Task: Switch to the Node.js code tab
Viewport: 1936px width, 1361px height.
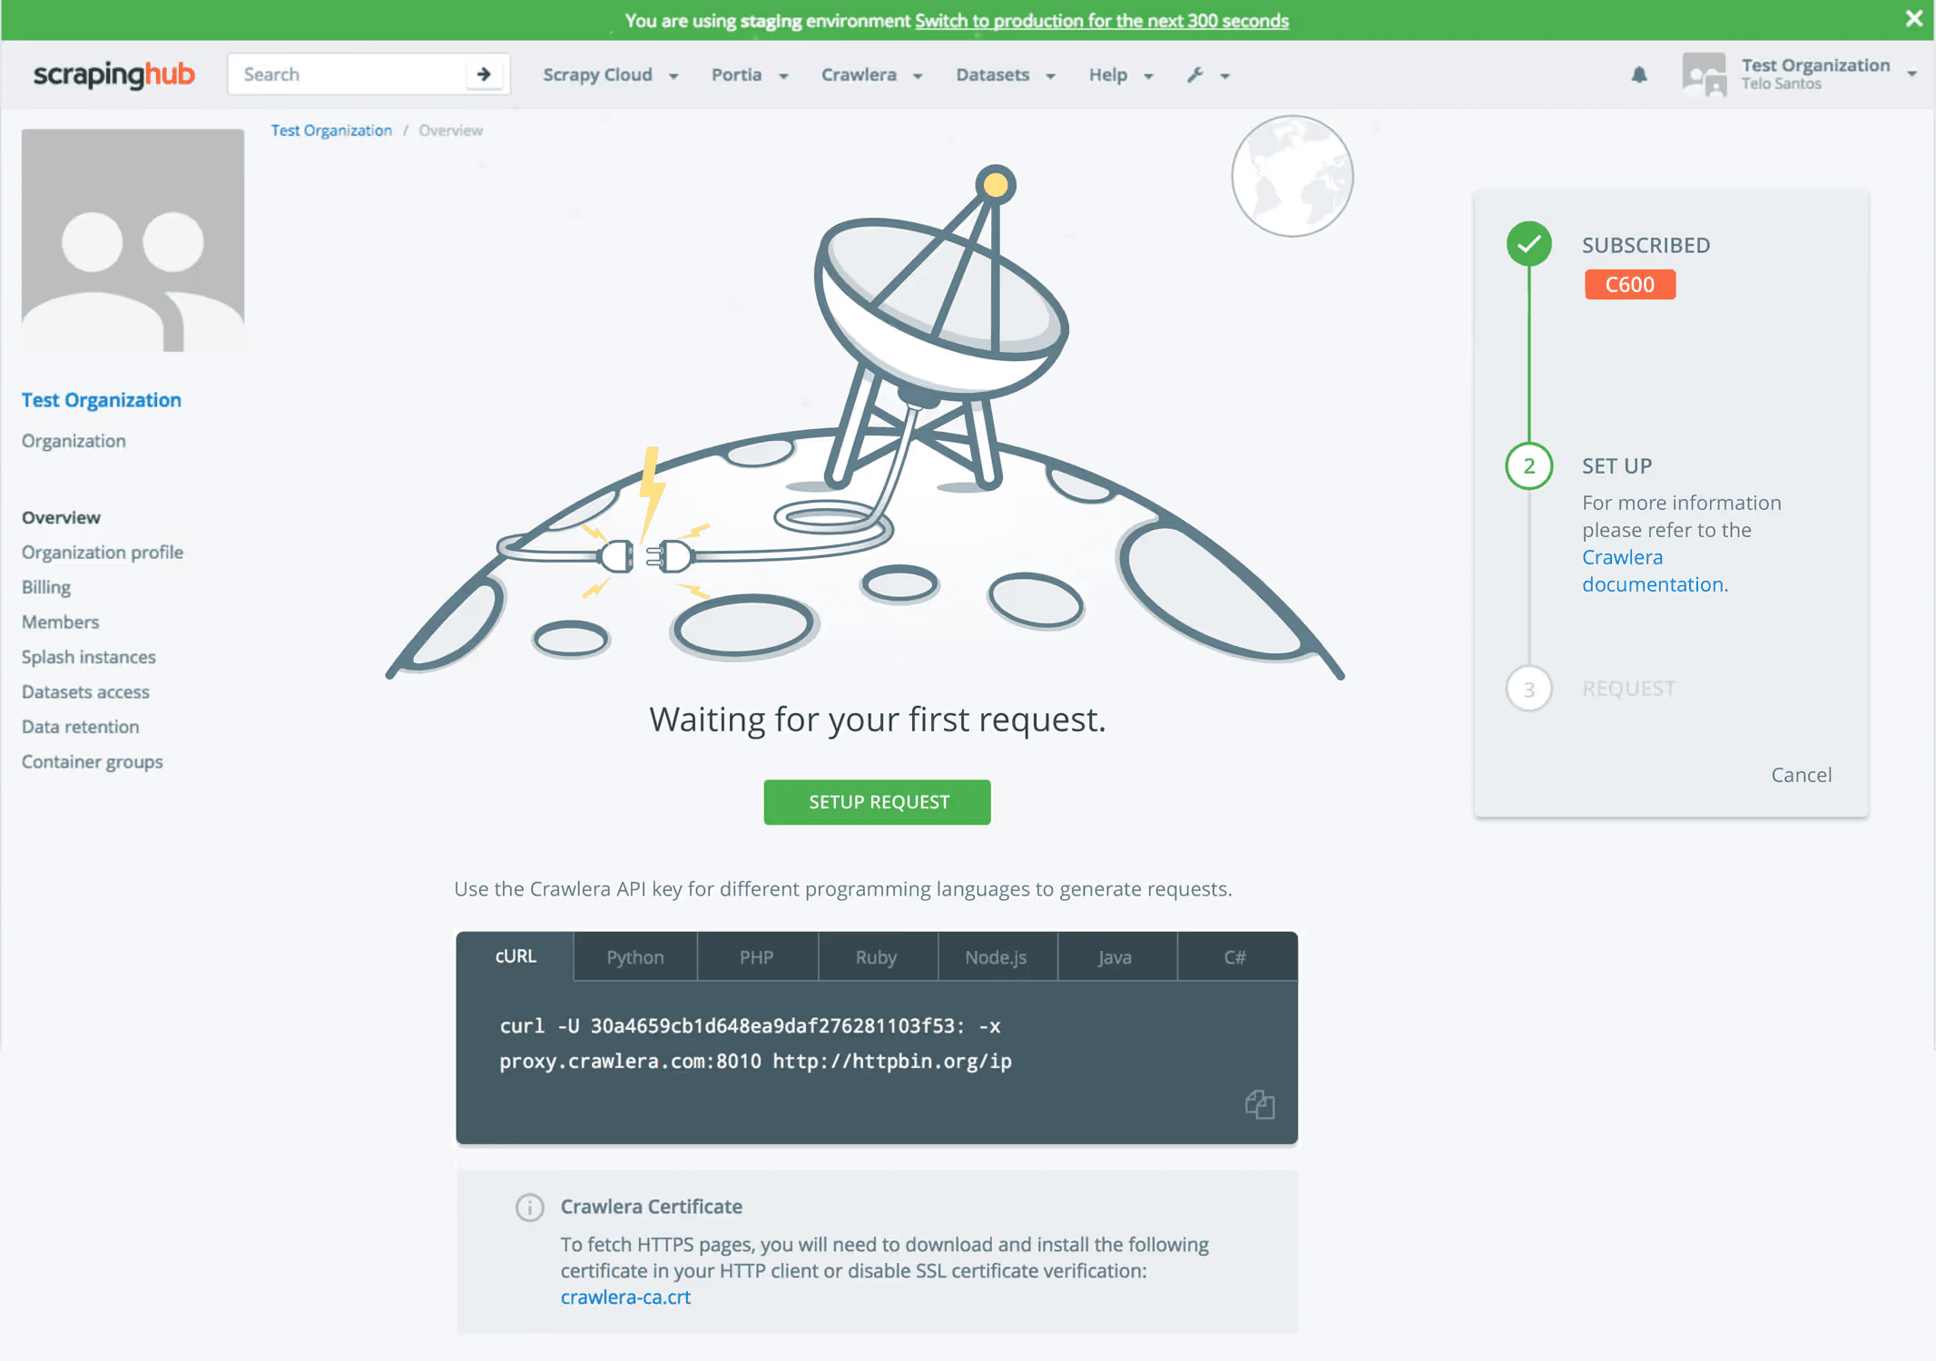Action: [x=996, y=957]
